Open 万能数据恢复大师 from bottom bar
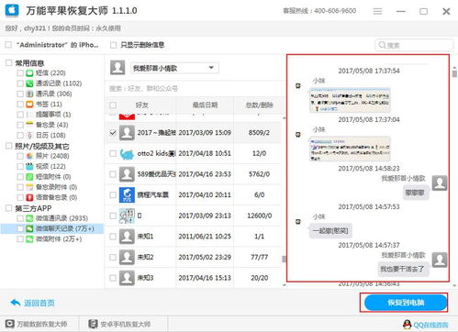Screen dimensions: 458x332 pos(41,324)
